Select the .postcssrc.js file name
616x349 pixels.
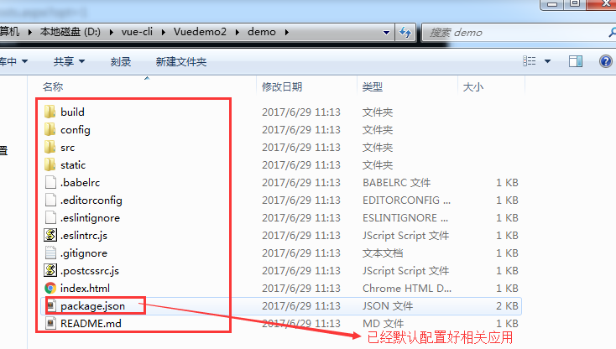[90, 271]
